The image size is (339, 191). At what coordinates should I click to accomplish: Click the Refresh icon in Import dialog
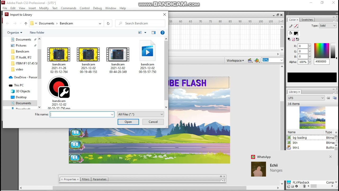[x=108, y=23]
